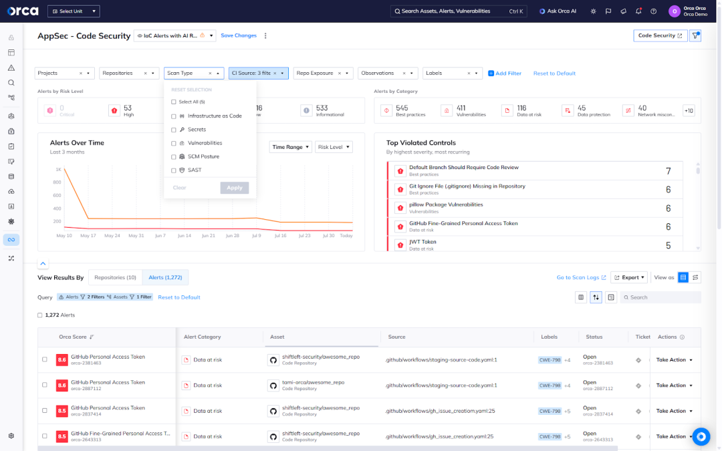Click the Code Security button

point(660,35)
